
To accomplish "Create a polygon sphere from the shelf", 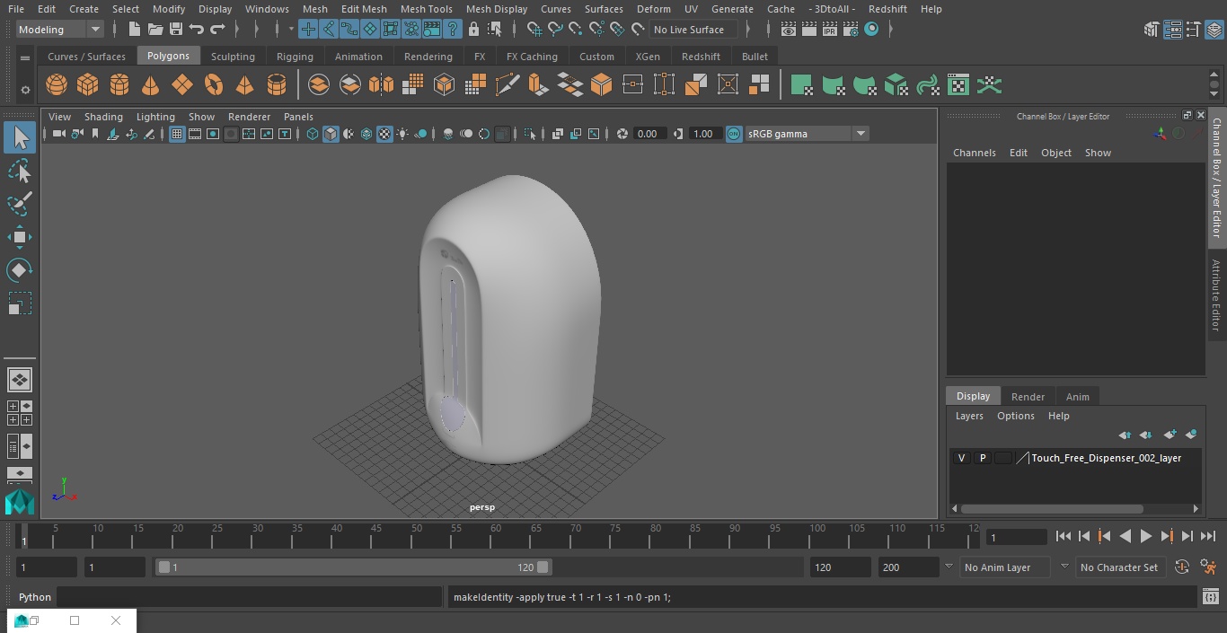I will pos(57,85).
